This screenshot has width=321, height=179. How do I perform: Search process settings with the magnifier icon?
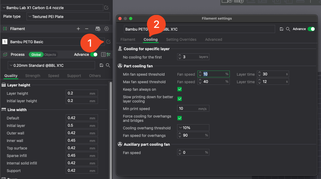108,65
